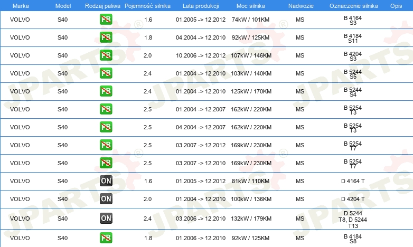Click the B 4164 S3 engine code
Screen dimensions: 413x247
point(353,20)
